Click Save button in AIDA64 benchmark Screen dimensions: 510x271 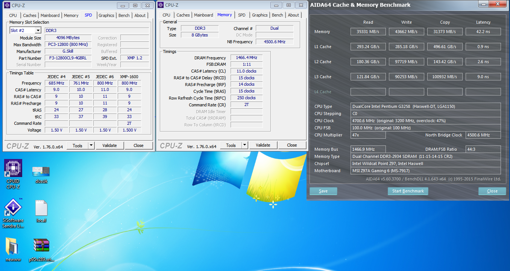pos(323,191)
